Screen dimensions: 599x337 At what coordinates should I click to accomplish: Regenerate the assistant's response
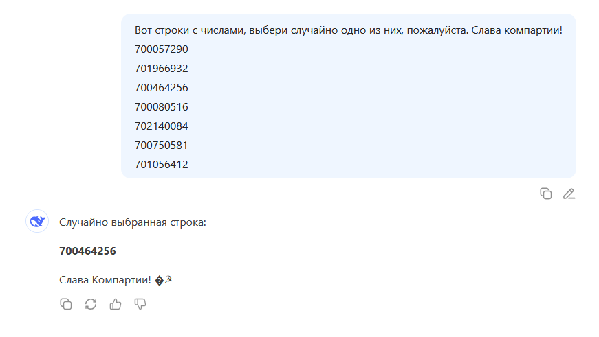(91, 304)
